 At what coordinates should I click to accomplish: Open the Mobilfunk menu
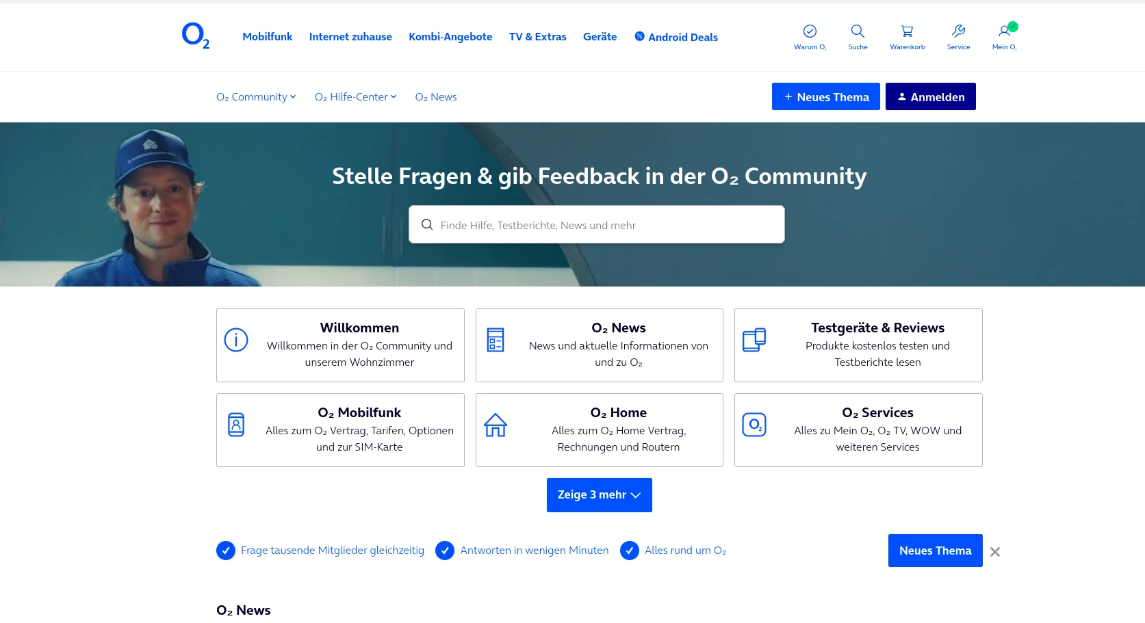point(268,37)
